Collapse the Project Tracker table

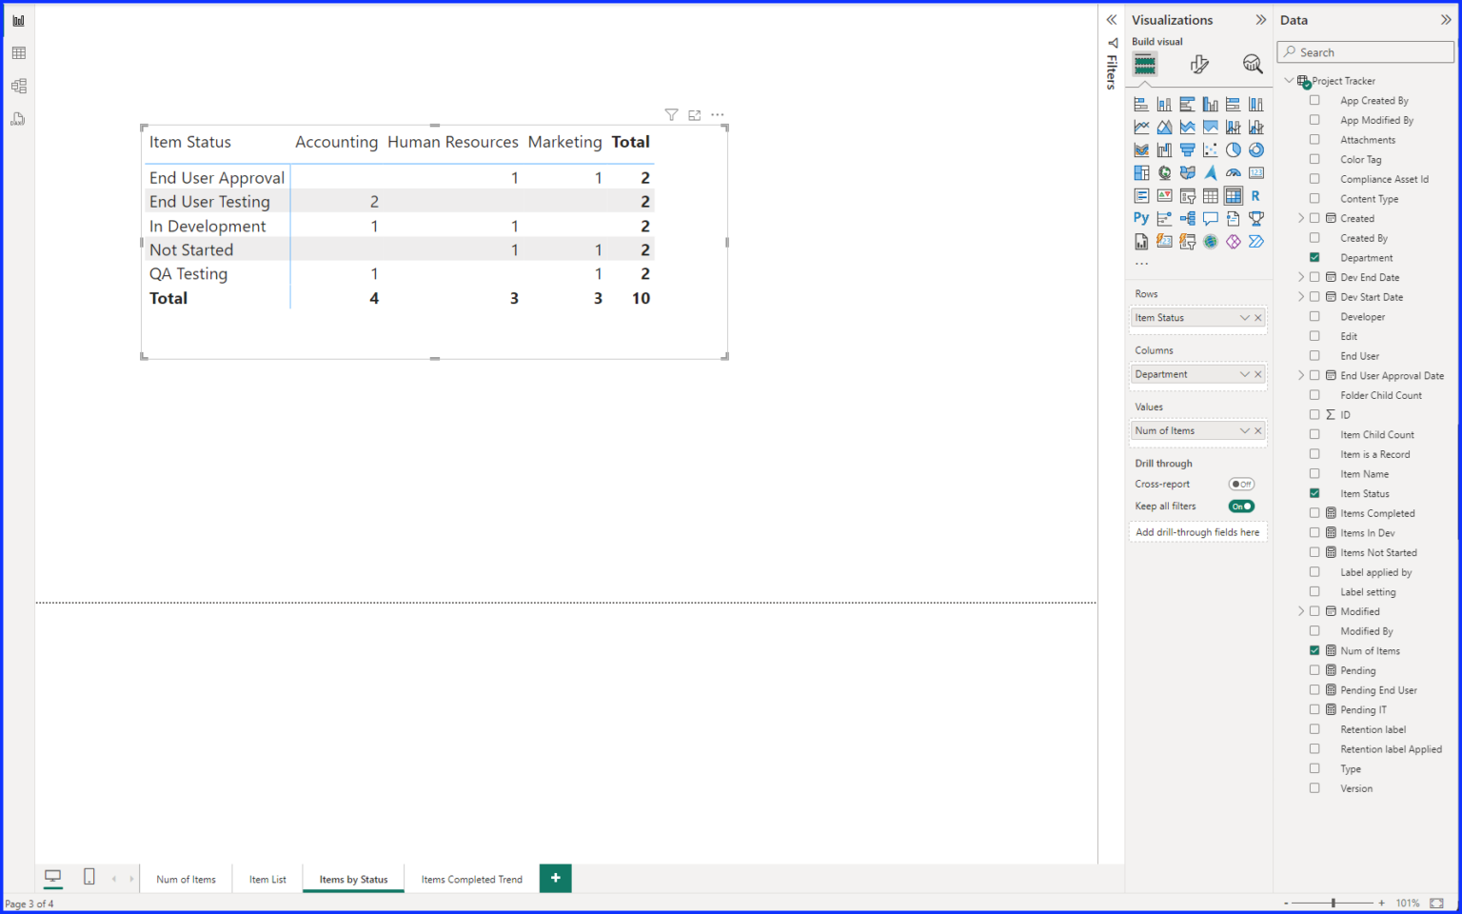click(x=1289, y=80)
